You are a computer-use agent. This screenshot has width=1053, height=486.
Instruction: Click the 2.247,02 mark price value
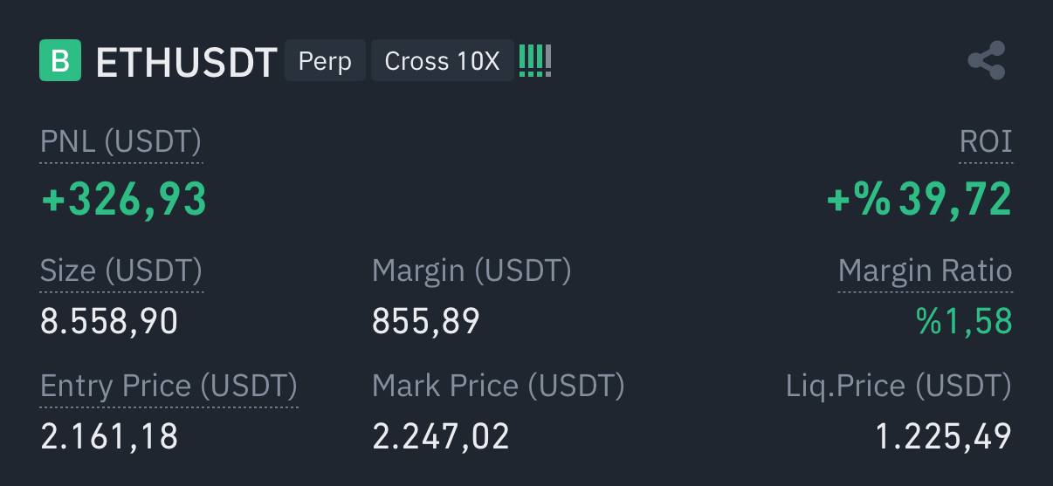click(441, 436)
